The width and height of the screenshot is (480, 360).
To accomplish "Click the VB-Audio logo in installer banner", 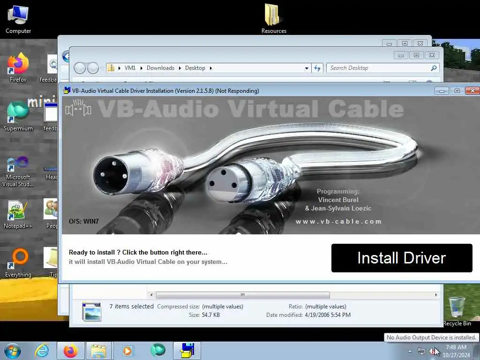I will (x=78, y=108).
